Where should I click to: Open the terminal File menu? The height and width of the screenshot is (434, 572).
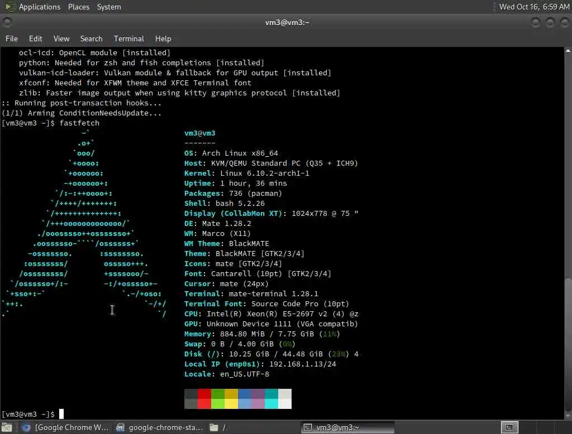(11, 38)
